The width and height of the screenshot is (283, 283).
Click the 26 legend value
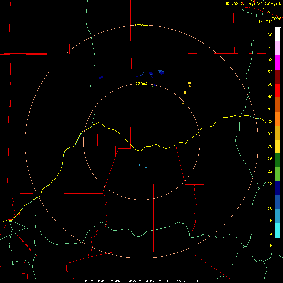click(270, 159)
